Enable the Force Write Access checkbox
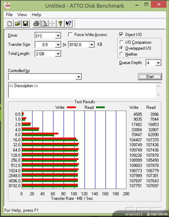This screenshot has width=169, height=217. (x=70, y=35)
